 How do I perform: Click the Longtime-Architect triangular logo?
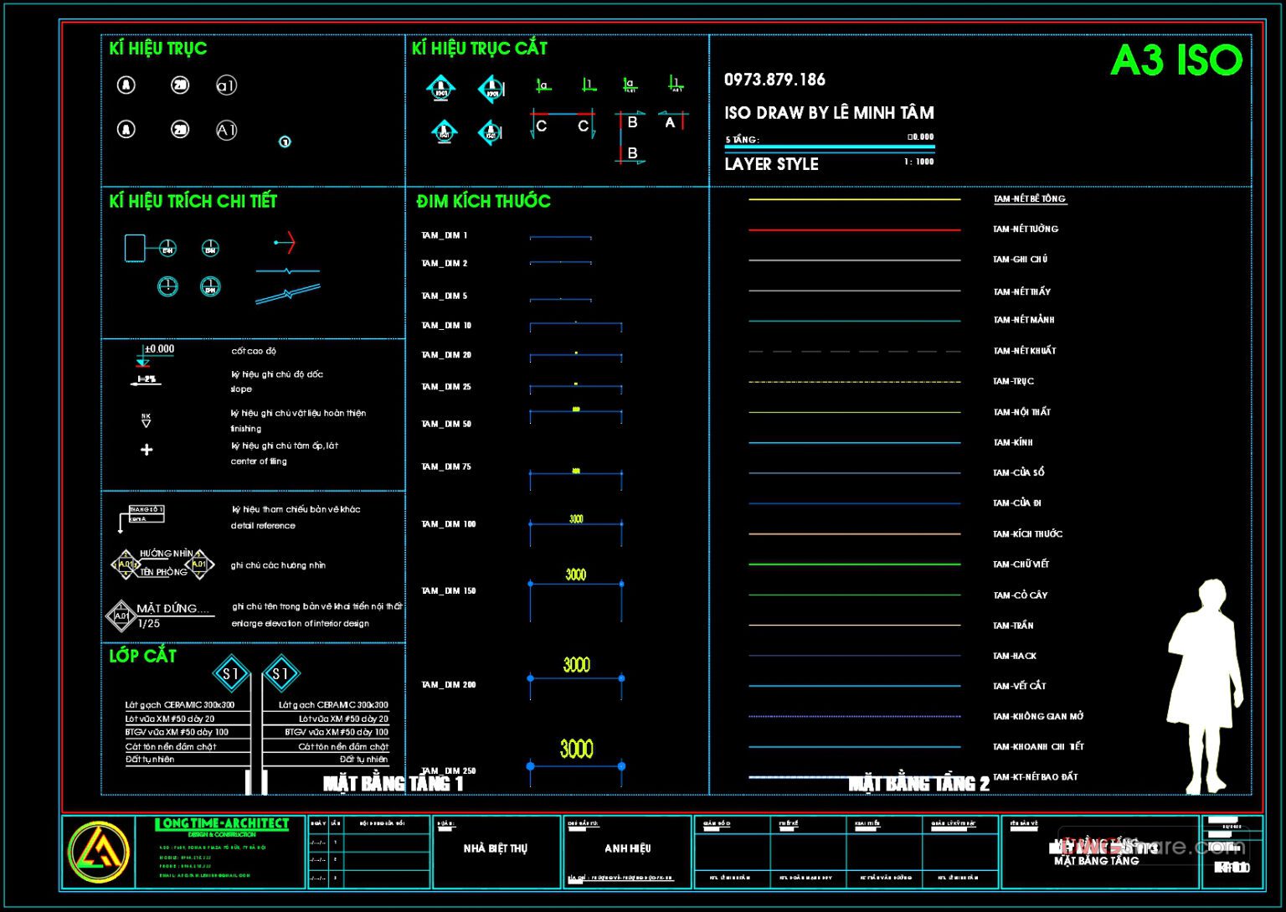point(99,853)
